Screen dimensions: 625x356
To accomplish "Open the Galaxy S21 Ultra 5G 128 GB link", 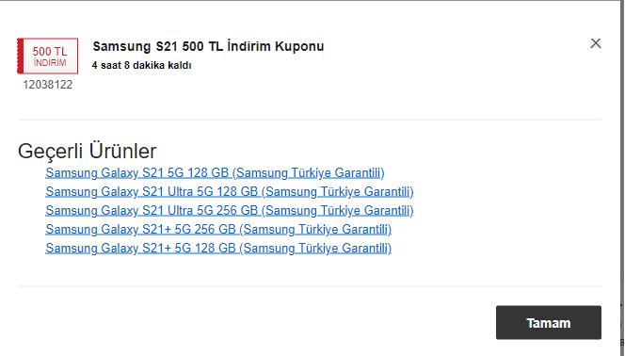I will click(230, 192).
